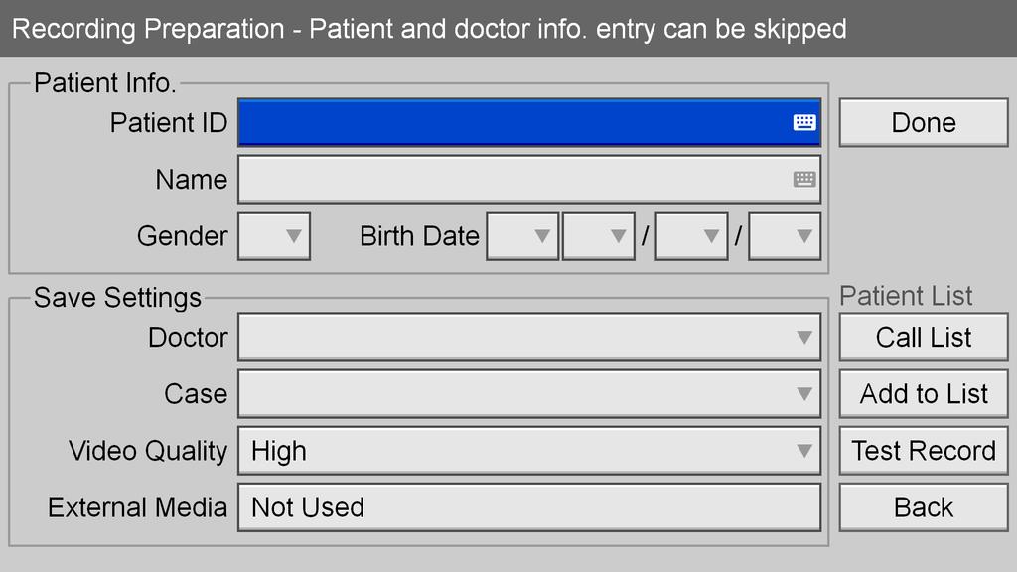The width and height of the screenshot is (1017, 572).
Task: Open the last Birth Date dropdown
Action: tap(785, 236)
